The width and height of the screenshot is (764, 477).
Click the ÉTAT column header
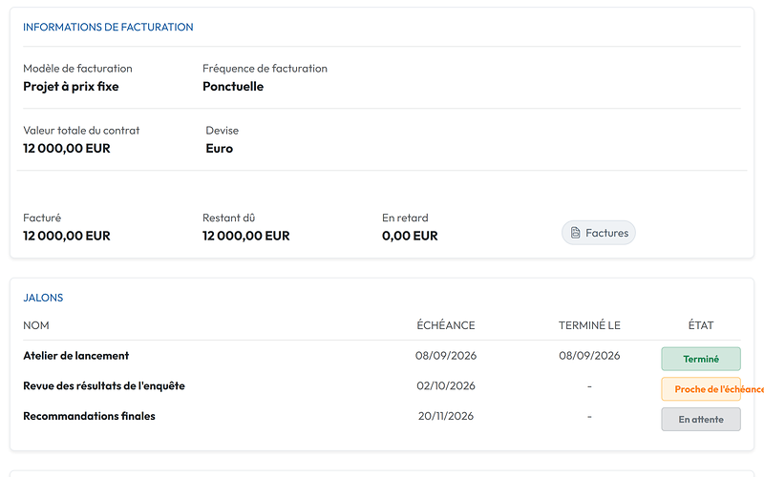click(701, 325)
